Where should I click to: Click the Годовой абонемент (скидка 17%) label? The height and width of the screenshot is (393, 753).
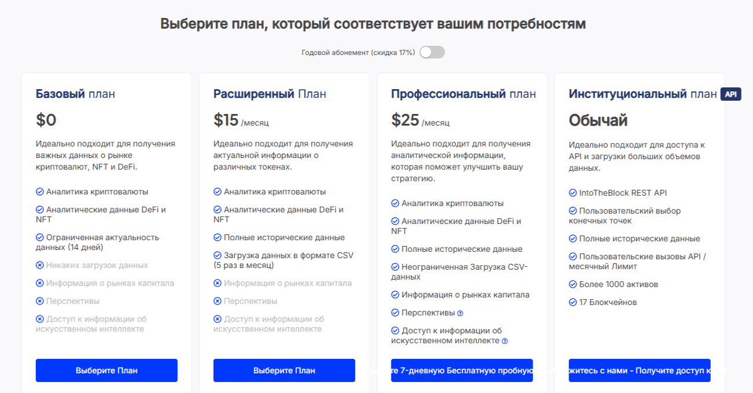[358, 53]
